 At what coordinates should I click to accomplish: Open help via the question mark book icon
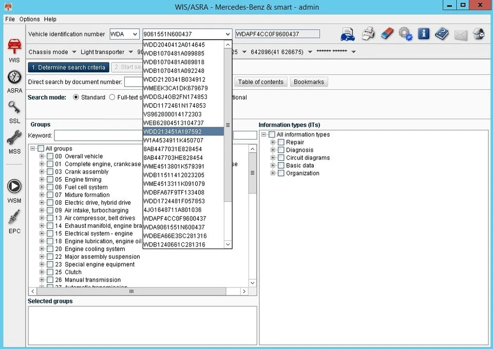point(442,33)
